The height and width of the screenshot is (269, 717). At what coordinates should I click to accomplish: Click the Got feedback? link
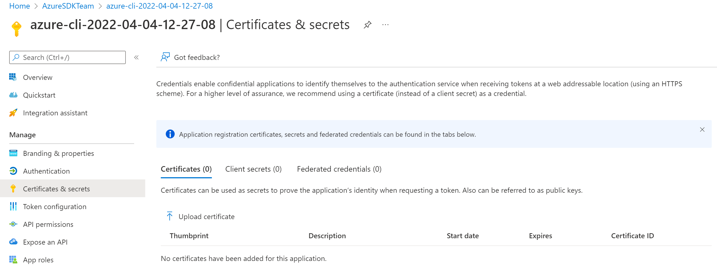[x=197, y=57]
